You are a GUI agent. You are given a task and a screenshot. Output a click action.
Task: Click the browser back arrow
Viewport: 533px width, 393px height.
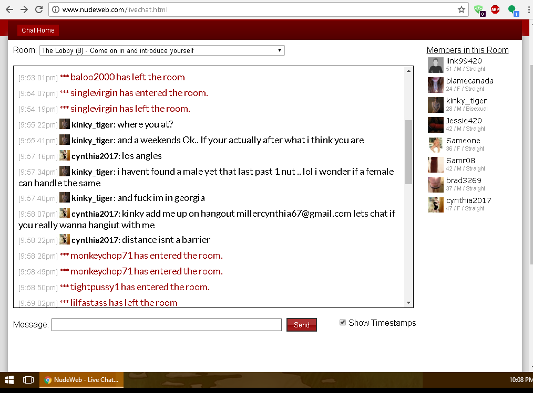[x=9, y=9]
